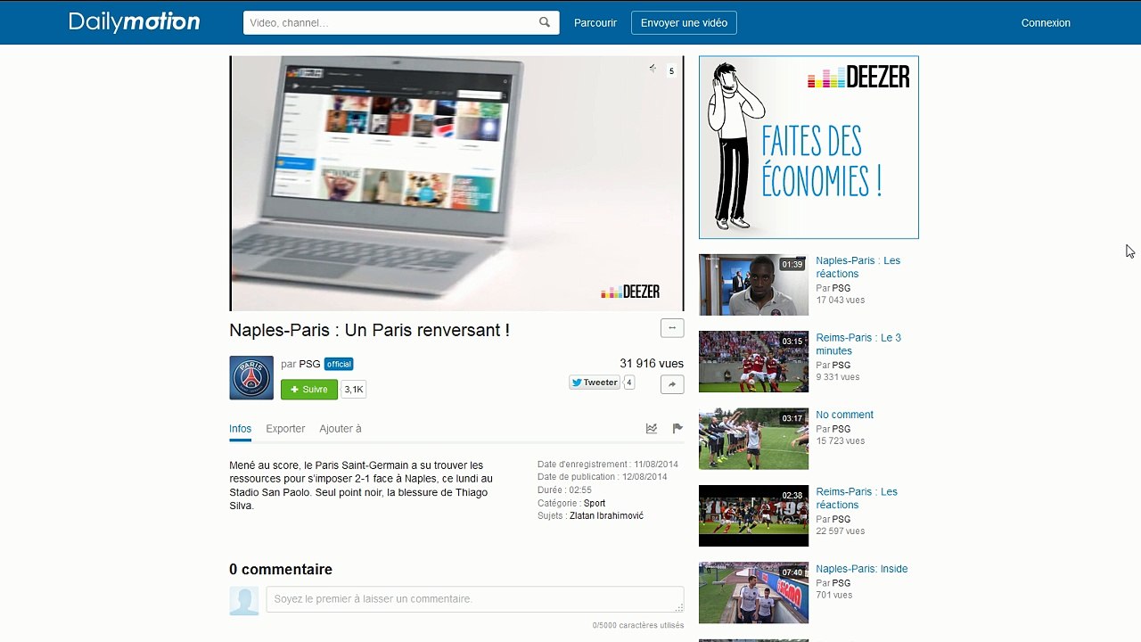Click the '17 043 vues' count text
This screenshot has height=642, width=1141.
pos(841,300)
